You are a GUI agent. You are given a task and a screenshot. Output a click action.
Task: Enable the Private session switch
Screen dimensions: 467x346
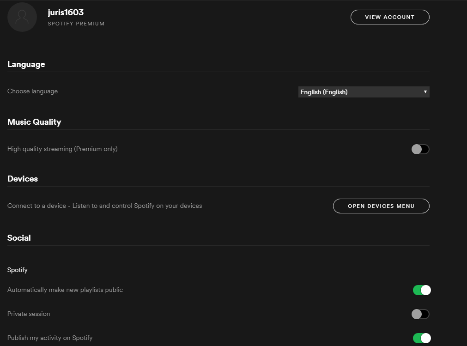[x=420, y=314]
